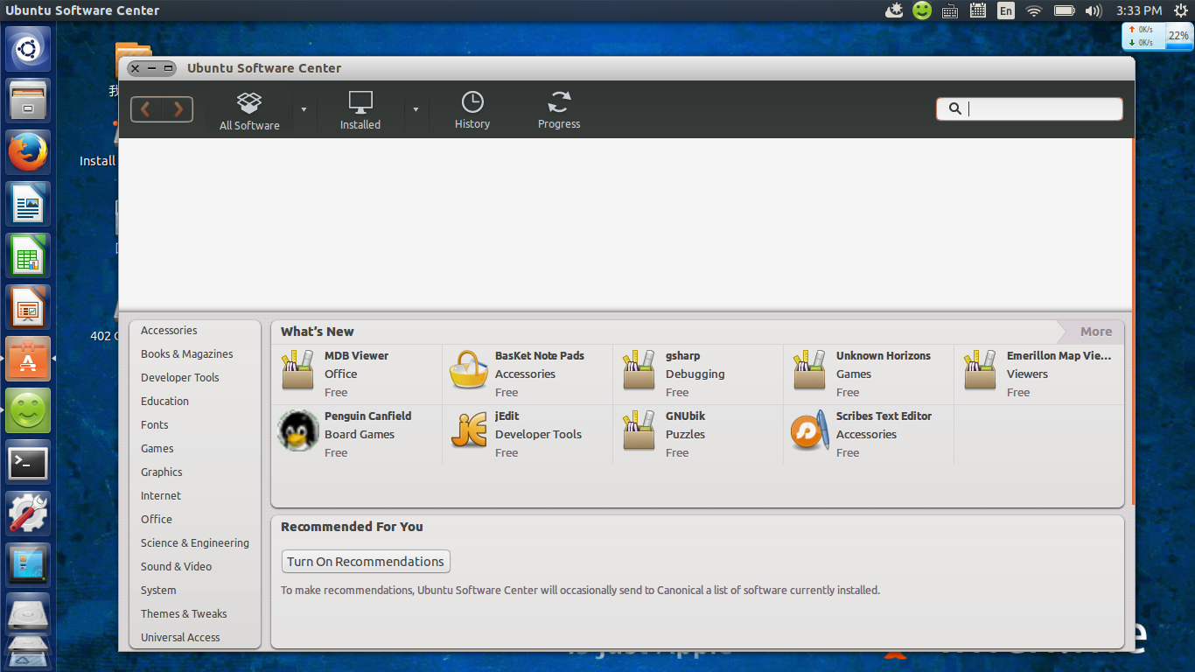Select the Sound & Video category

[176, 567]
